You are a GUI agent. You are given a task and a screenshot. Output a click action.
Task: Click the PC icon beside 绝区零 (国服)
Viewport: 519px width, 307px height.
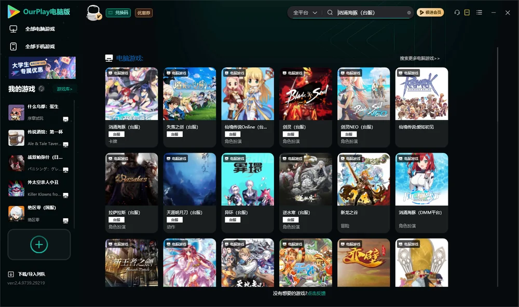click(65, 221)
